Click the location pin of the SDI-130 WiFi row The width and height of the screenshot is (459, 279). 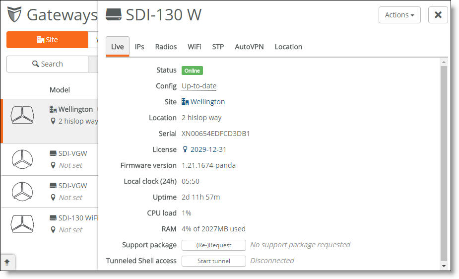pos(53,229)
